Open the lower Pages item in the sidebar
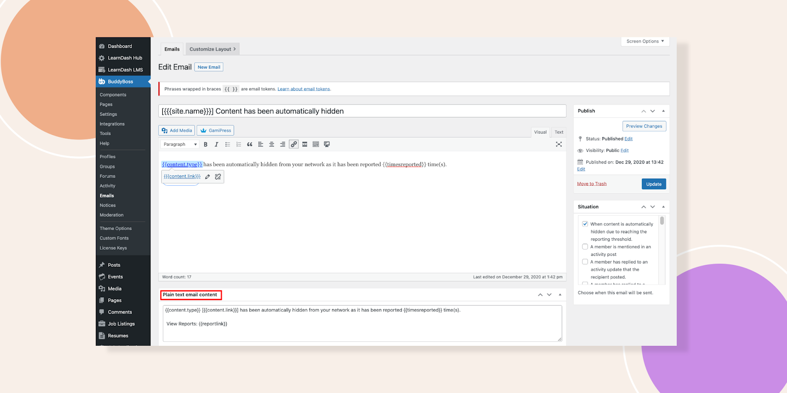787x393 pixels. pyautogui.click(x=123, y=301)
